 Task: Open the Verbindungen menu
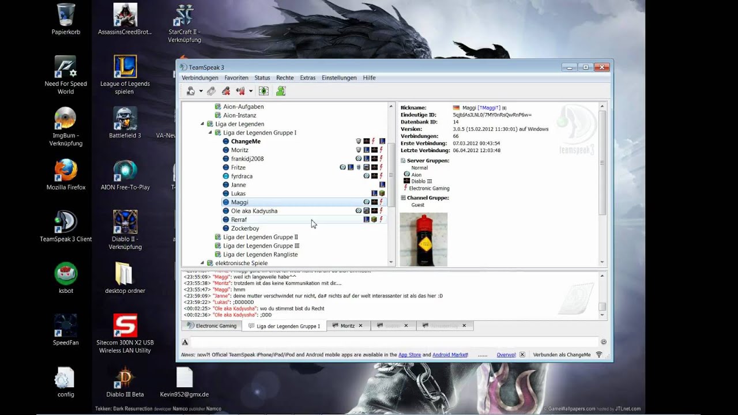click(200, 78)
